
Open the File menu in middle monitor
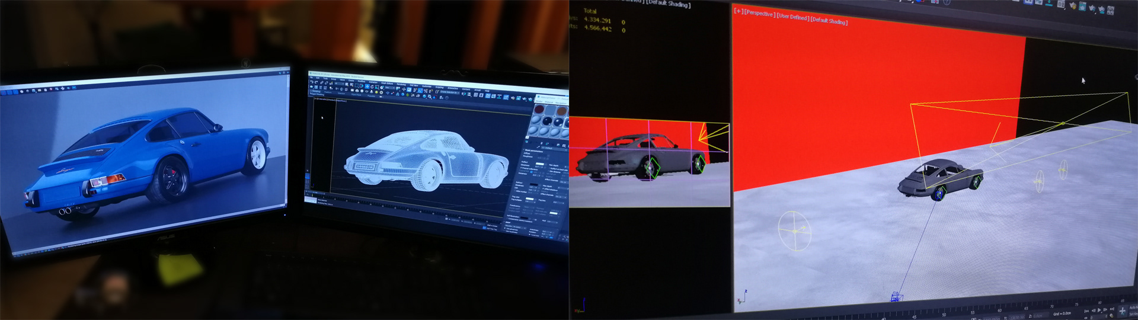click(x=311, y=78)
